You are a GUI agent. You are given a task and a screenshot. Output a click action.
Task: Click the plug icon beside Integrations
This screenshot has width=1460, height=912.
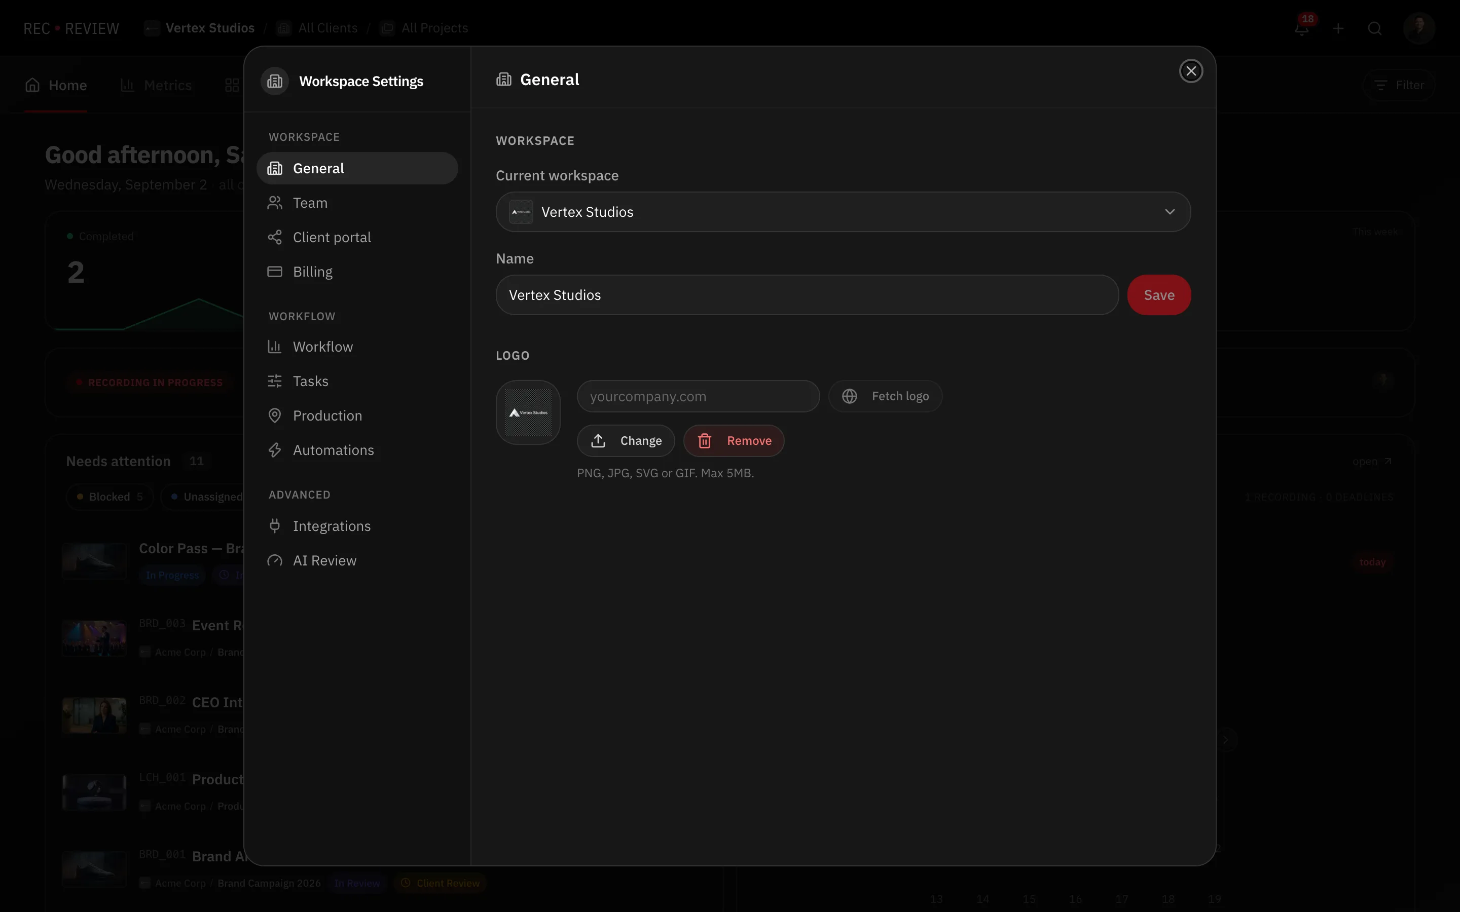pyautogui.click(x=274, y=526)
